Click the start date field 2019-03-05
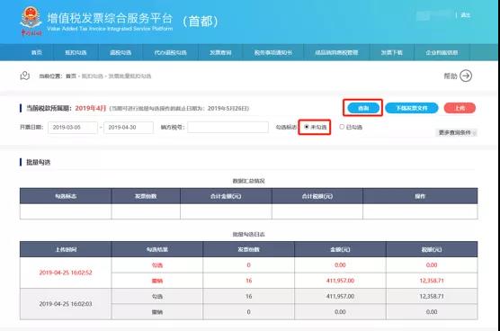Screen dimensions: 500x331 pyautogui.click(x=73, y=127)
